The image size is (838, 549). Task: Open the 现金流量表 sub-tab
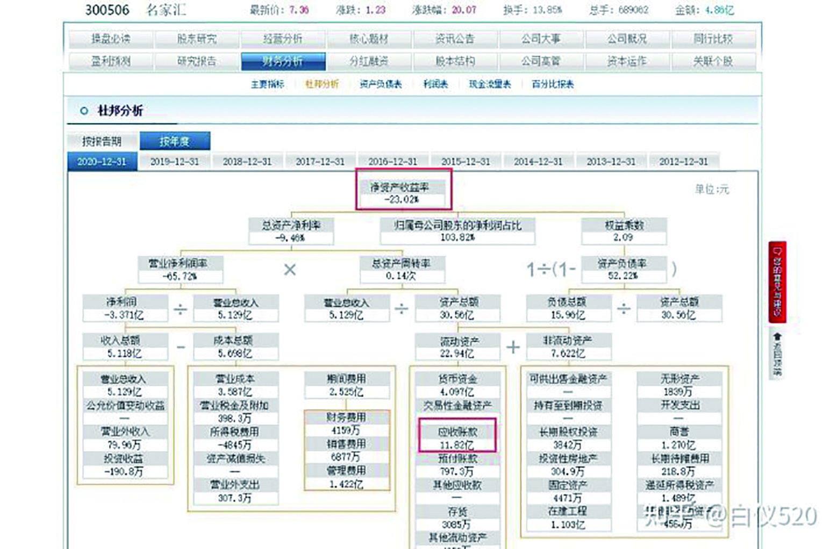(x=490, y=84)
